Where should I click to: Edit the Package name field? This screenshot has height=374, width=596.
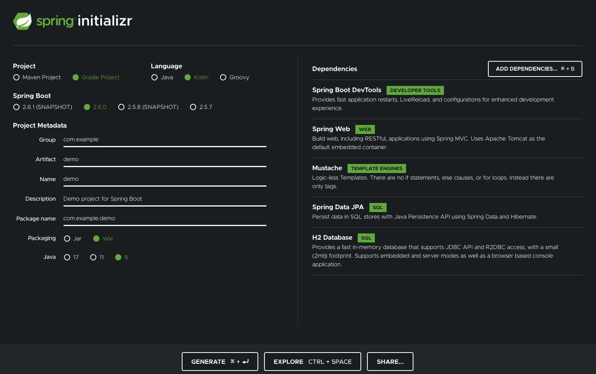tap(165, 219)
